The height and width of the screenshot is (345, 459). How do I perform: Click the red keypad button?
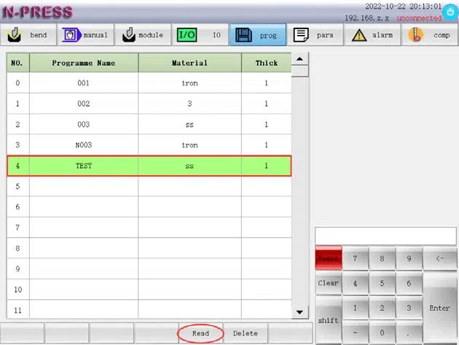coord(328,258)
